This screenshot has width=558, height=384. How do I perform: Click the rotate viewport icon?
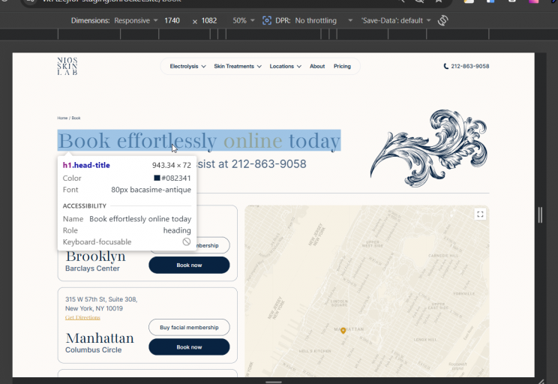click(442, 20)
